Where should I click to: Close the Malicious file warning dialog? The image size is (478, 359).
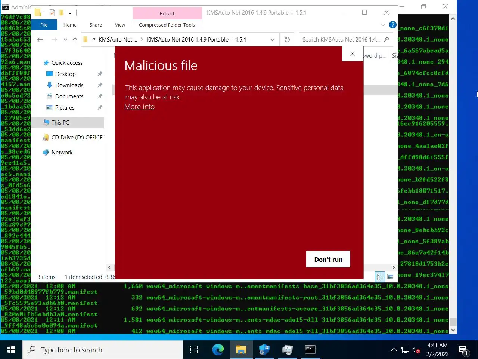(353, 54)
